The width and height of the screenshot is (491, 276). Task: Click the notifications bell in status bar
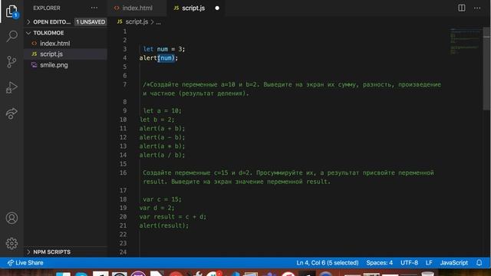pos(479,263)
